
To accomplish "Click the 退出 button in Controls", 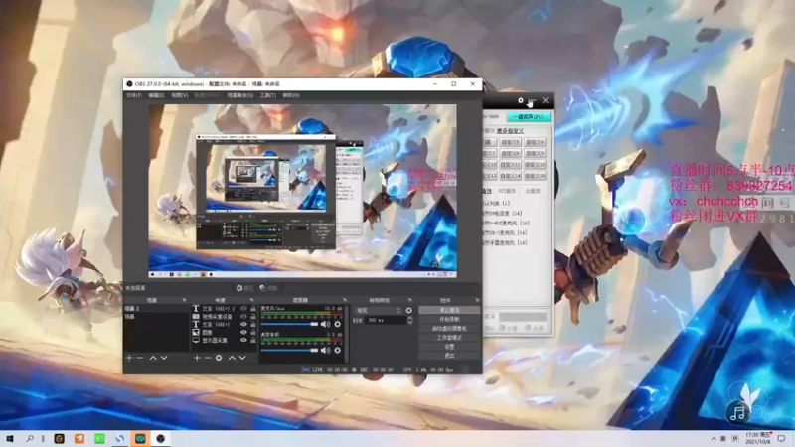I will tap(449, 356).
